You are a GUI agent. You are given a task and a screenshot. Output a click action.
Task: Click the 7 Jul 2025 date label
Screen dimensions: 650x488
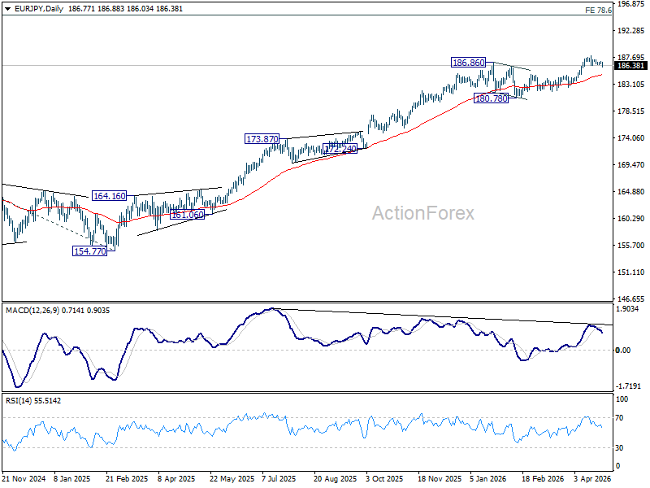point(279,478)
